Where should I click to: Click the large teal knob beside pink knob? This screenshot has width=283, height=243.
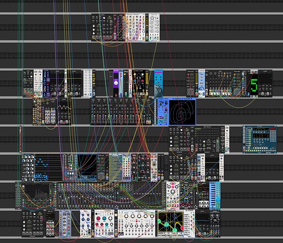pyautogui.click(x=104, y=218)
